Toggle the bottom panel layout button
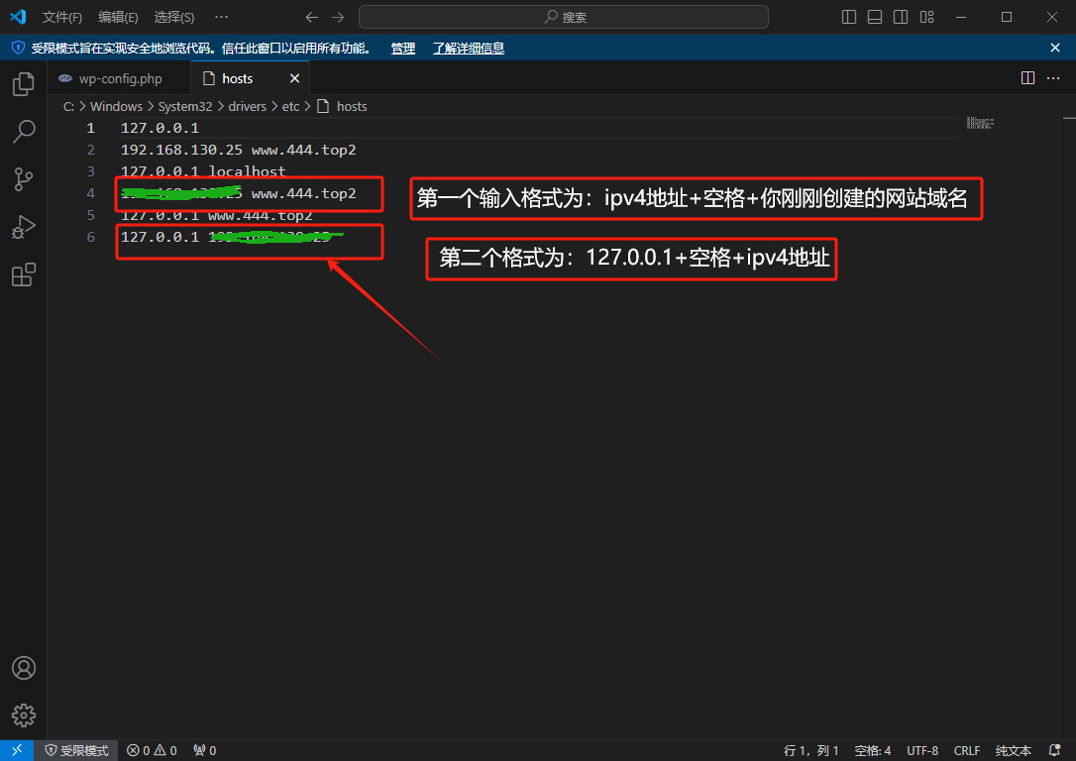The image size is (1076, 761). pyautogui.click(x=875, y=17)
